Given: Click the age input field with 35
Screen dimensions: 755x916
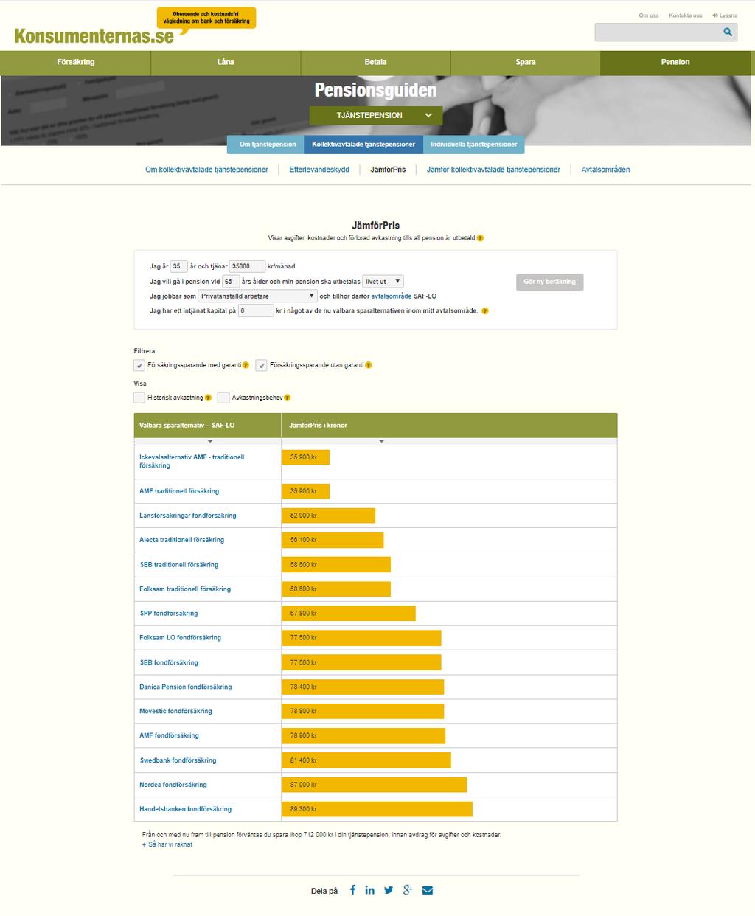Looking at the screenshot, I should coord(178,266).
